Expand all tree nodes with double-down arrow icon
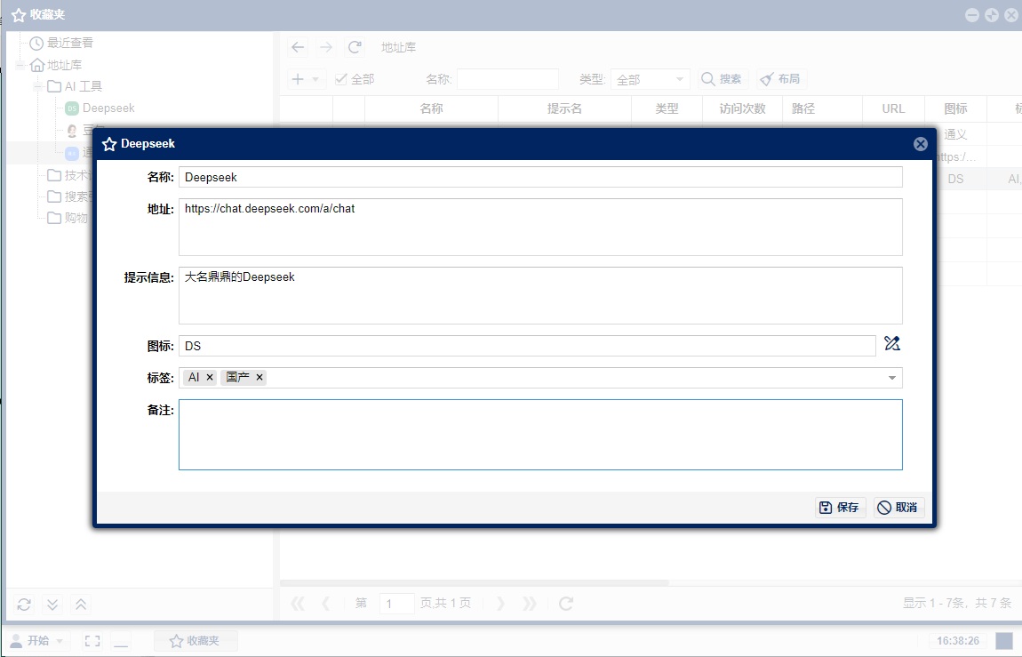The height and width of the screenshot is (657, 1022). tap(52, 605)
